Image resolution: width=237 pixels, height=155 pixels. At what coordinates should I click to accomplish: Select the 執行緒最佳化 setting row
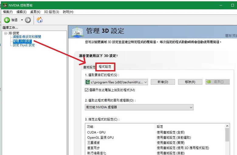(155, 153)
